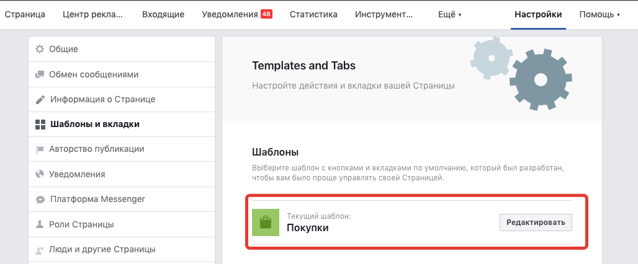Click the green shopping bag template icon
This screenshot has height=264, width=638.
[x=265, y=222]
